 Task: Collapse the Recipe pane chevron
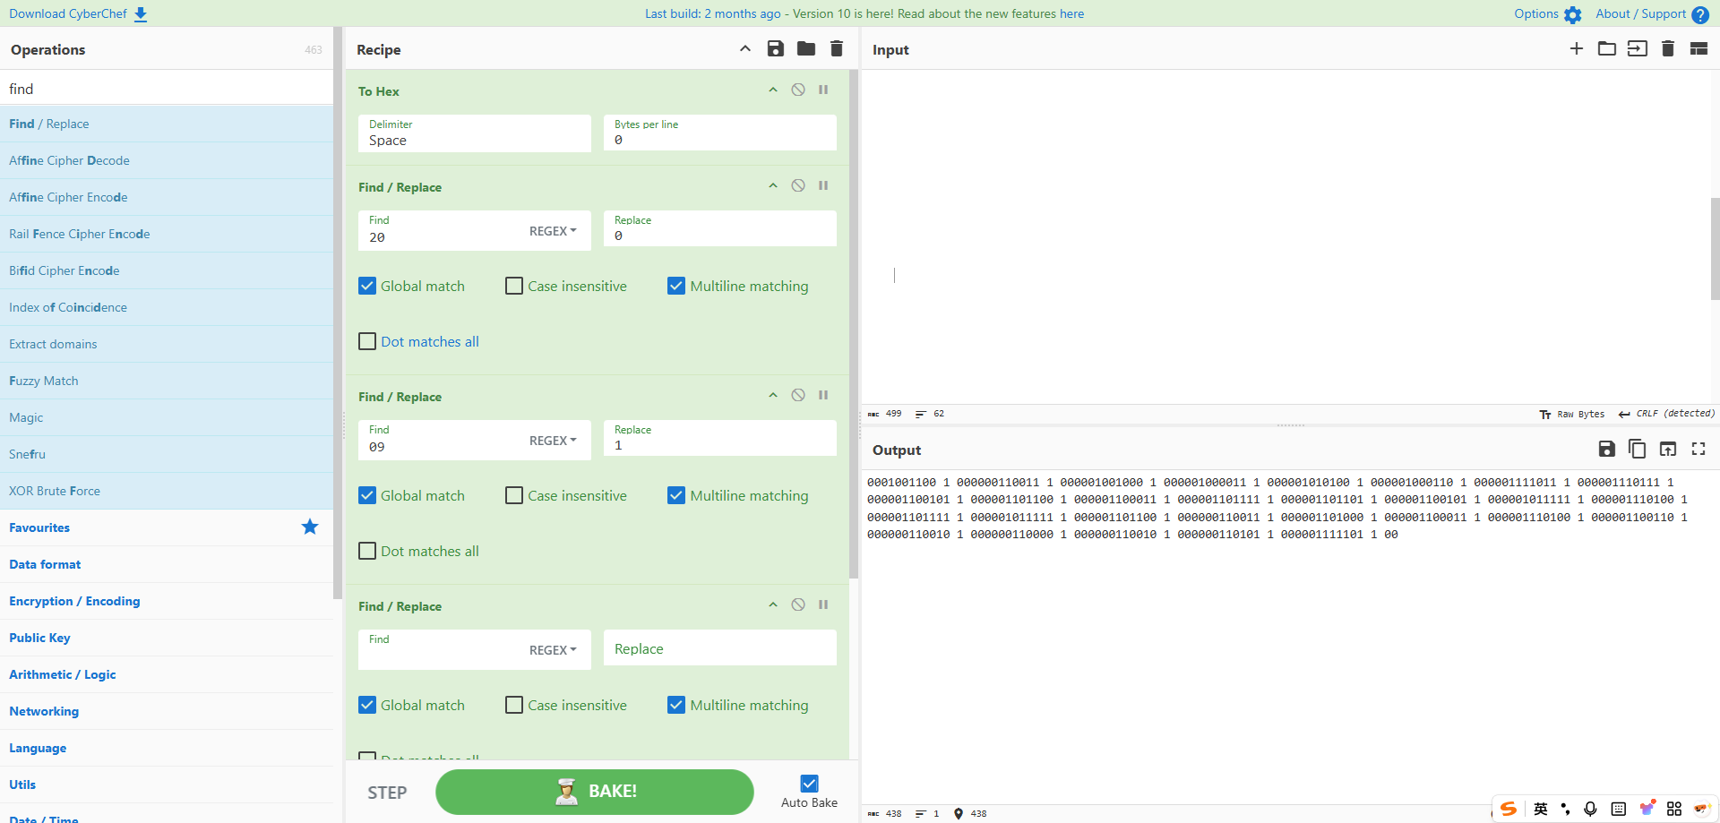[x=745, y=49]
